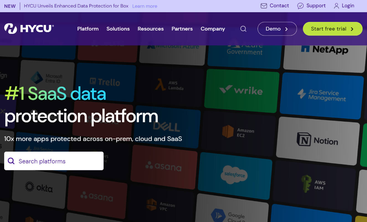This screenshot has width=367, height=222.
Task: Focus the Search platforms input field
Action: [54, 161]
